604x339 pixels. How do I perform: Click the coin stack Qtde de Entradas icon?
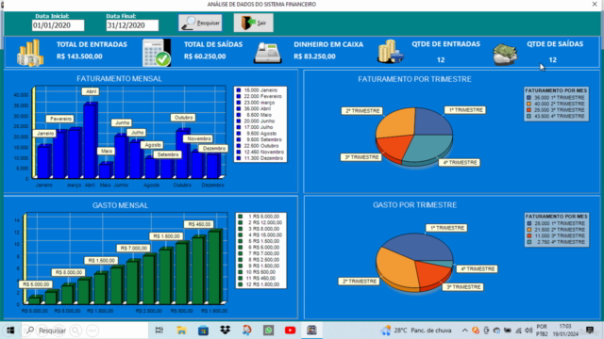(390, 52)
